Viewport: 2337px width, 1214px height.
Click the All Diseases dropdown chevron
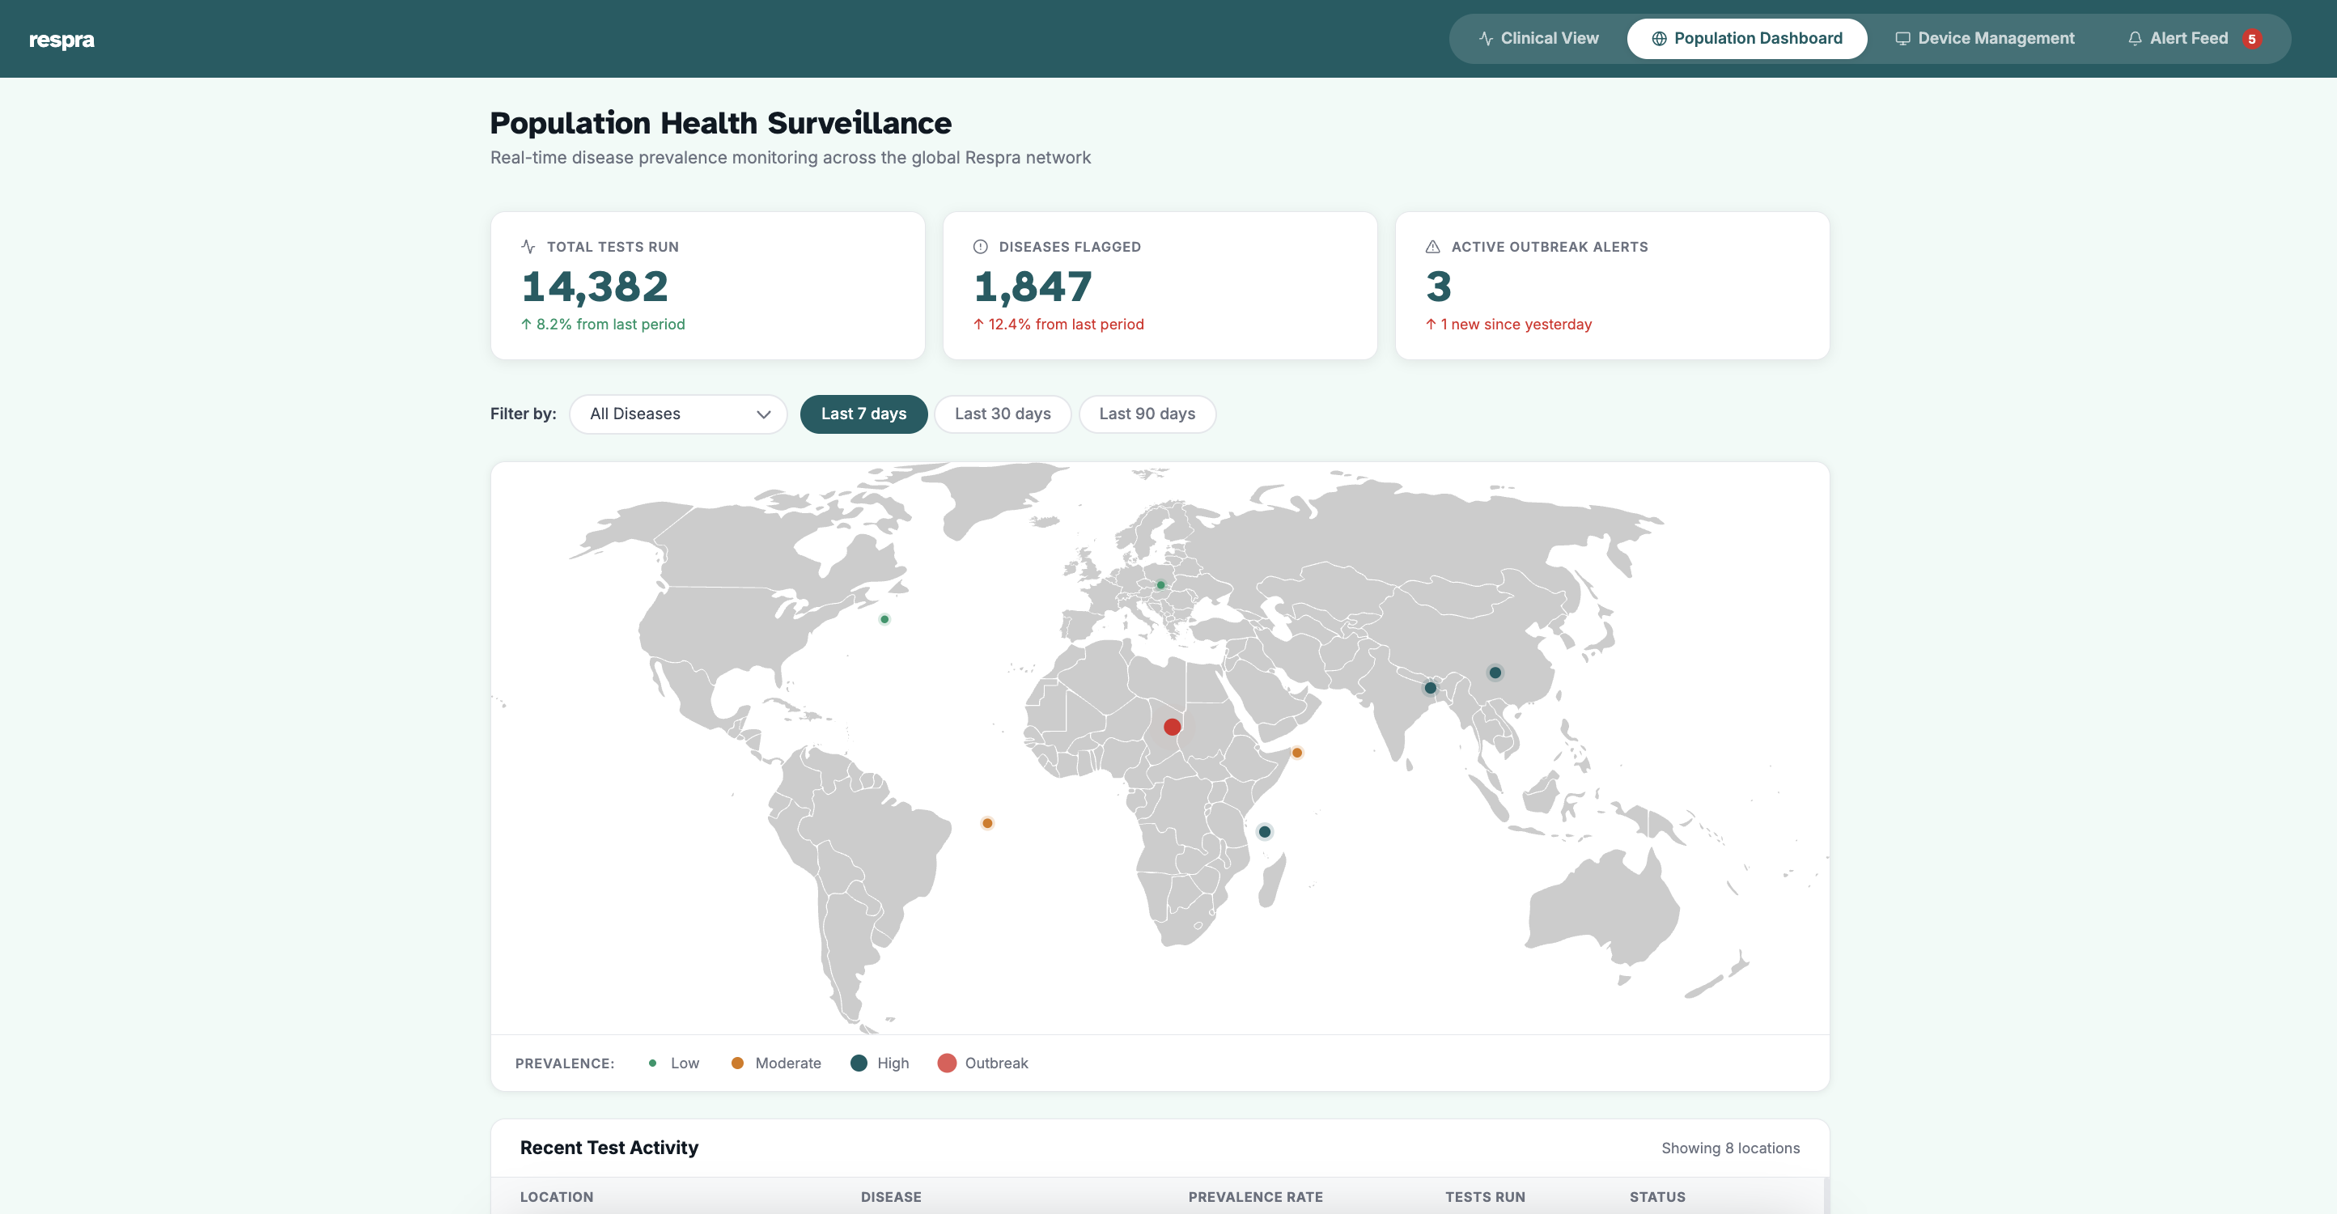point(763,414)
